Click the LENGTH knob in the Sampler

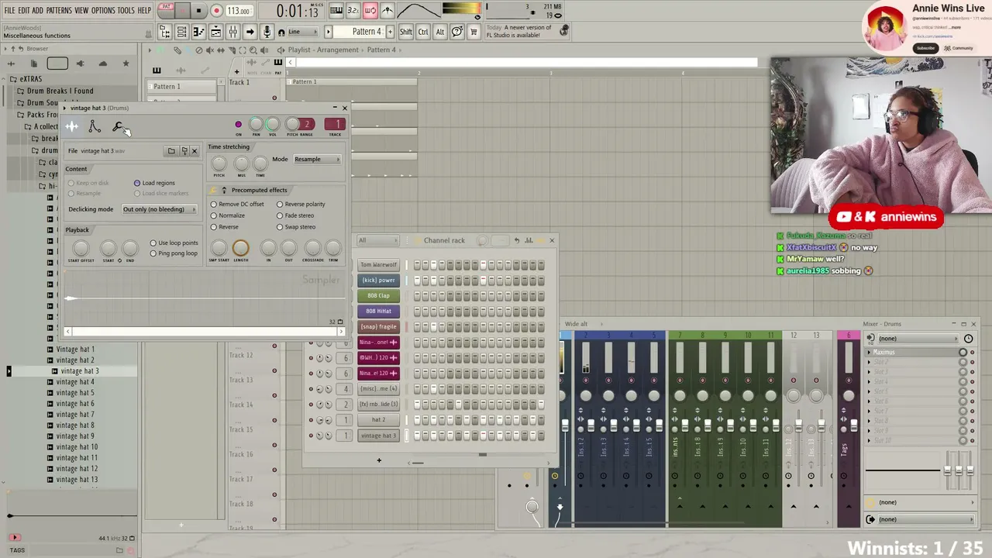240,248
